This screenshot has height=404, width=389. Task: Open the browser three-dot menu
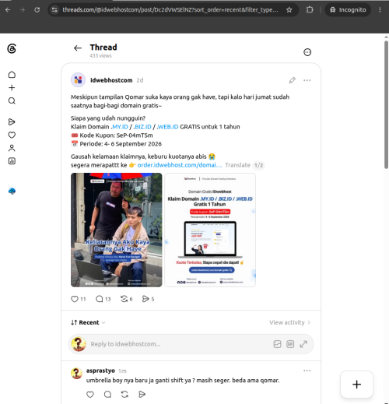[380, 10]
